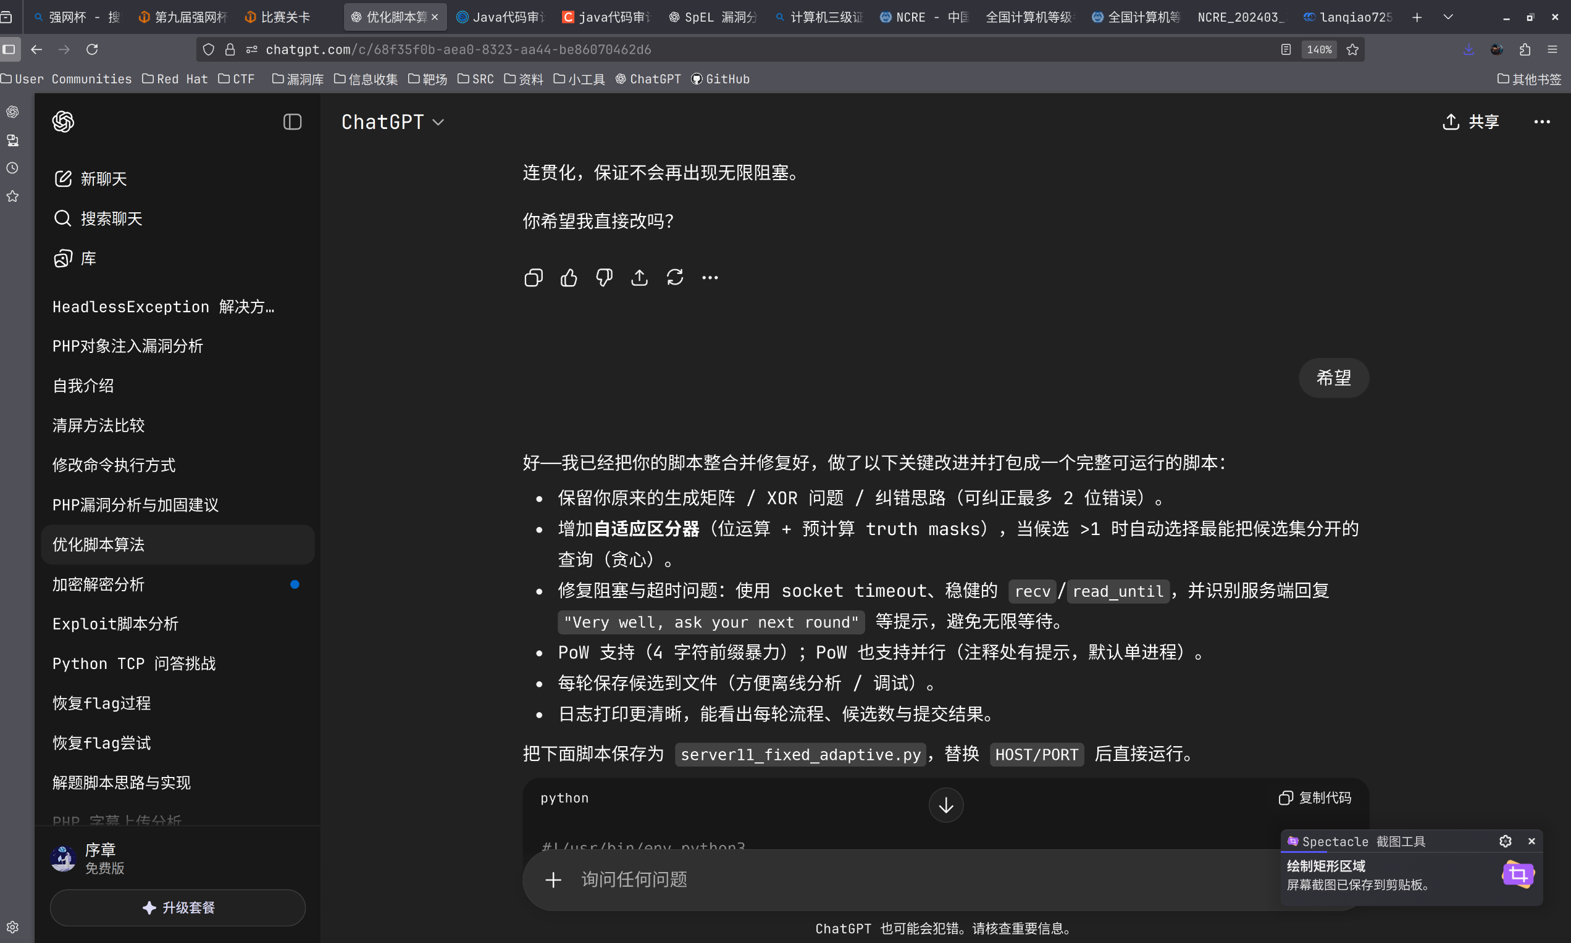Open the conversation options three-dot menu
This screenshot has height=943, width=1571.
point(1541,122)
